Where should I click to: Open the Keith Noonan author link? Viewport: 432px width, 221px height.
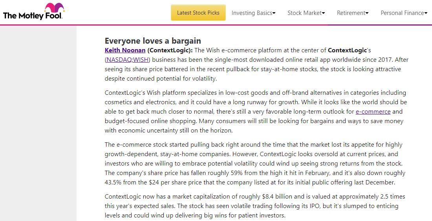coord(125,50)
